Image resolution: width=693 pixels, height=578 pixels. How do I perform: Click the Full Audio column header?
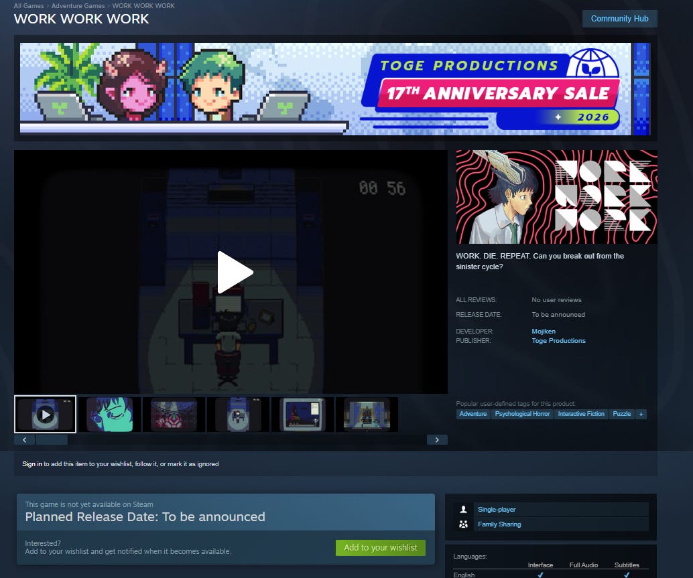583,565
